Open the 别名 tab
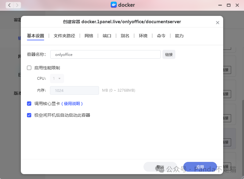 (125, 36)
